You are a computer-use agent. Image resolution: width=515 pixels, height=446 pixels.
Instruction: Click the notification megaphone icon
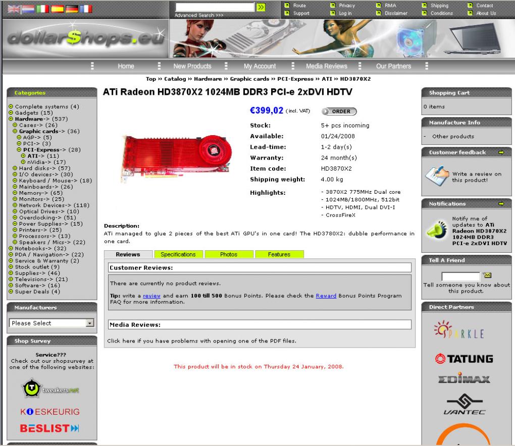[x=437, y=229]
